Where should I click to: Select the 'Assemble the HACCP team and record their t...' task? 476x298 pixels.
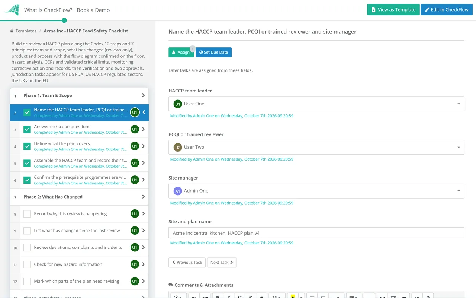point(81,161)
